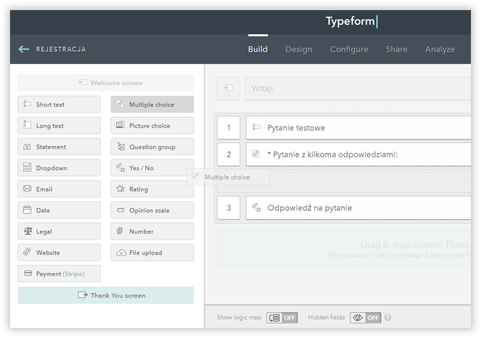Click the Welcome screen button
Image resolution: width=481 pixels, height=338 pixels.
(105, 83)
